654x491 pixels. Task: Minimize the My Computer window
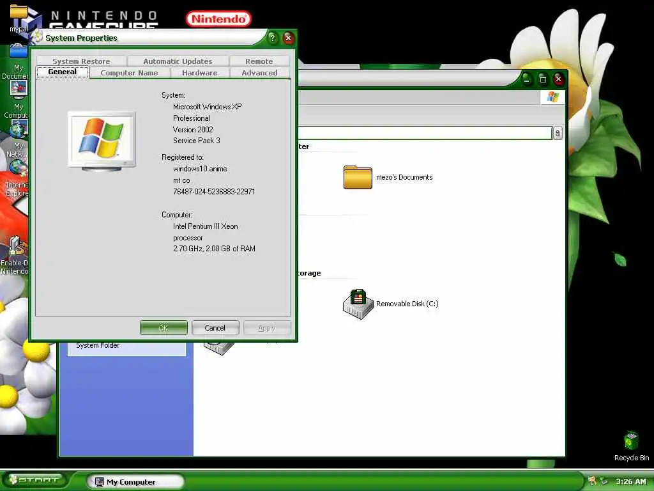(526, 79)
